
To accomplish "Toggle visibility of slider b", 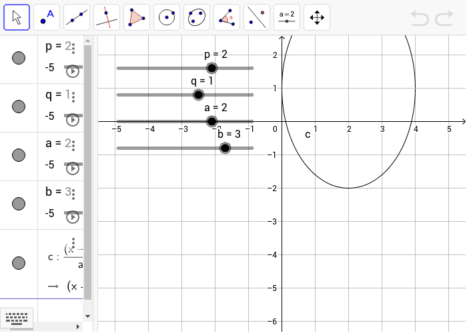I will [x=19, y=204].
